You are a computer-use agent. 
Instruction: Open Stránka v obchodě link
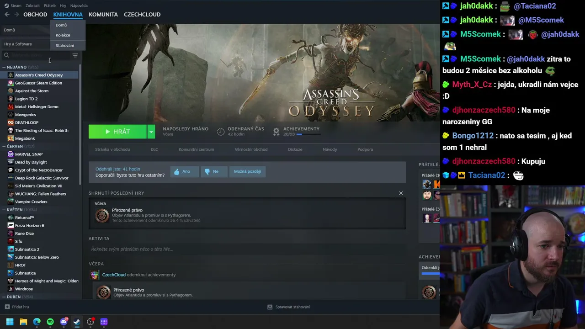(112, 149)
